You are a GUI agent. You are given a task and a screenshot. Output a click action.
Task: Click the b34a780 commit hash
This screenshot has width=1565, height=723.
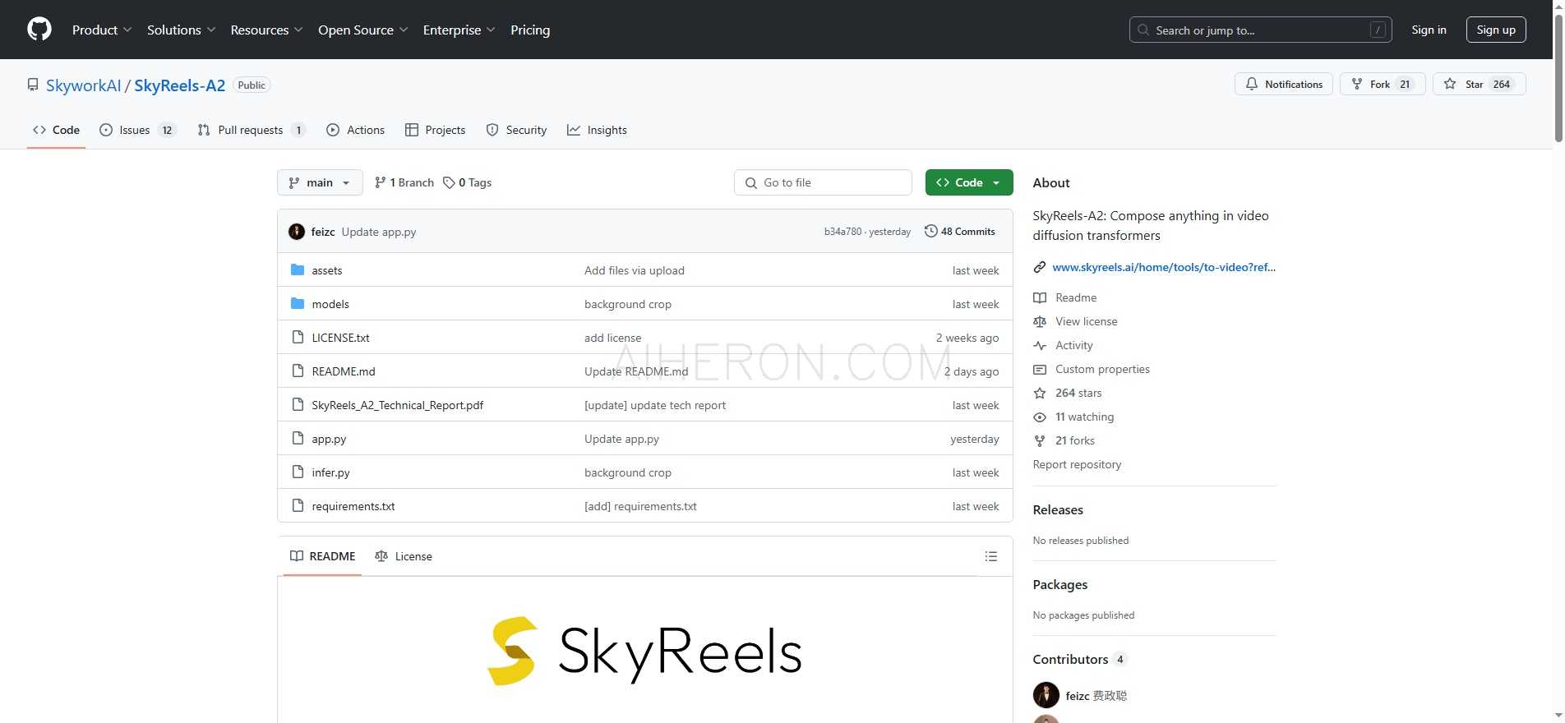click(843, 232)
